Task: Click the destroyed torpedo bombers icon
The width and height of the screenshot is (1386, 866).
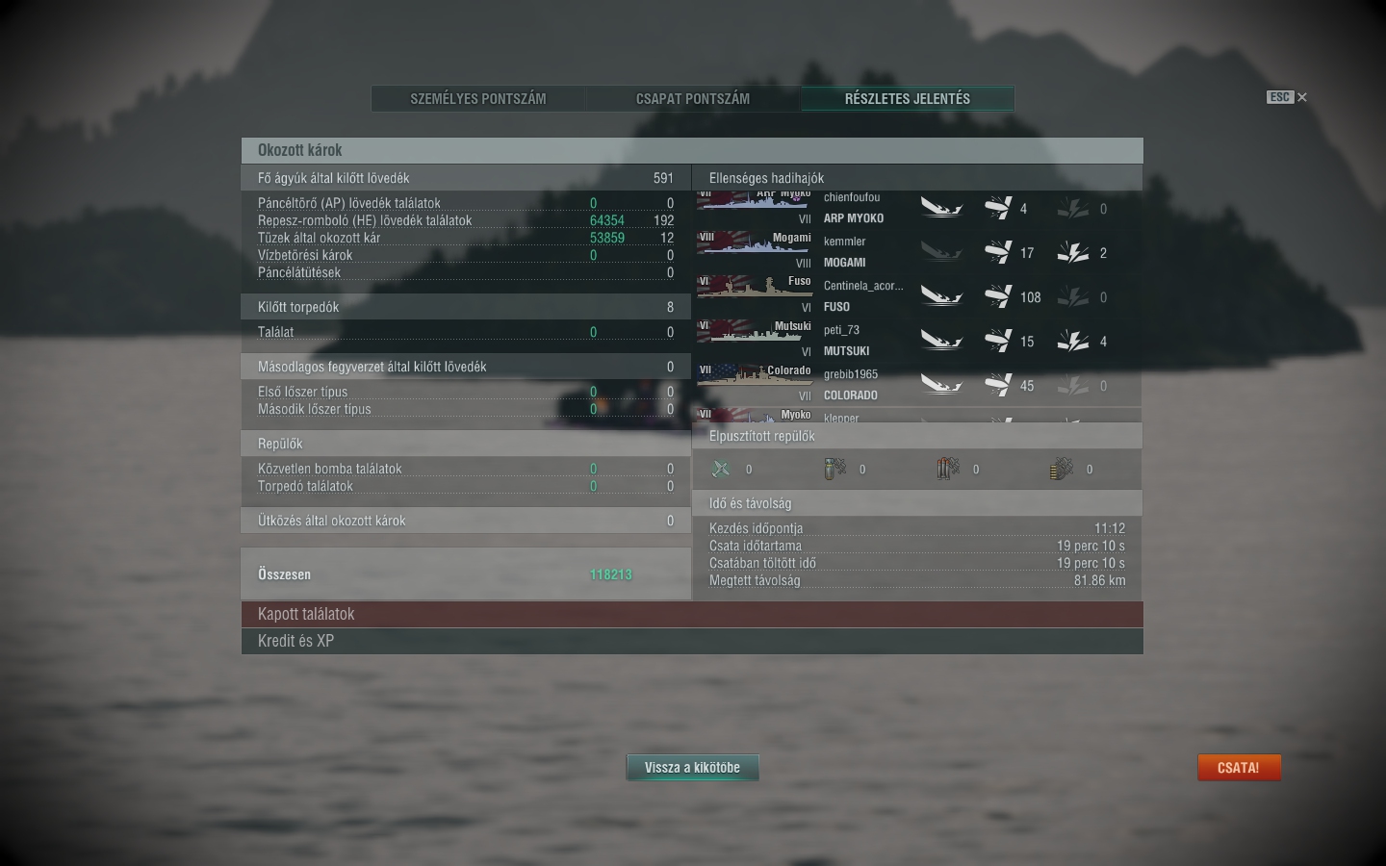Action: click(x=948, y=469)
